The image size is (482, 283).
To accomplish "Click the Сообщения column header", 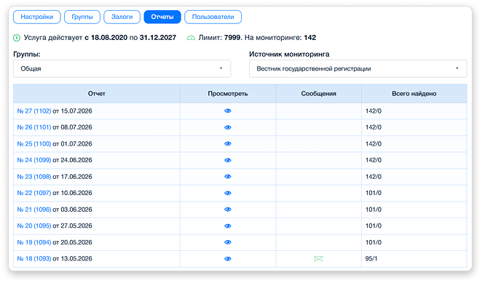I will coord(318,94).
